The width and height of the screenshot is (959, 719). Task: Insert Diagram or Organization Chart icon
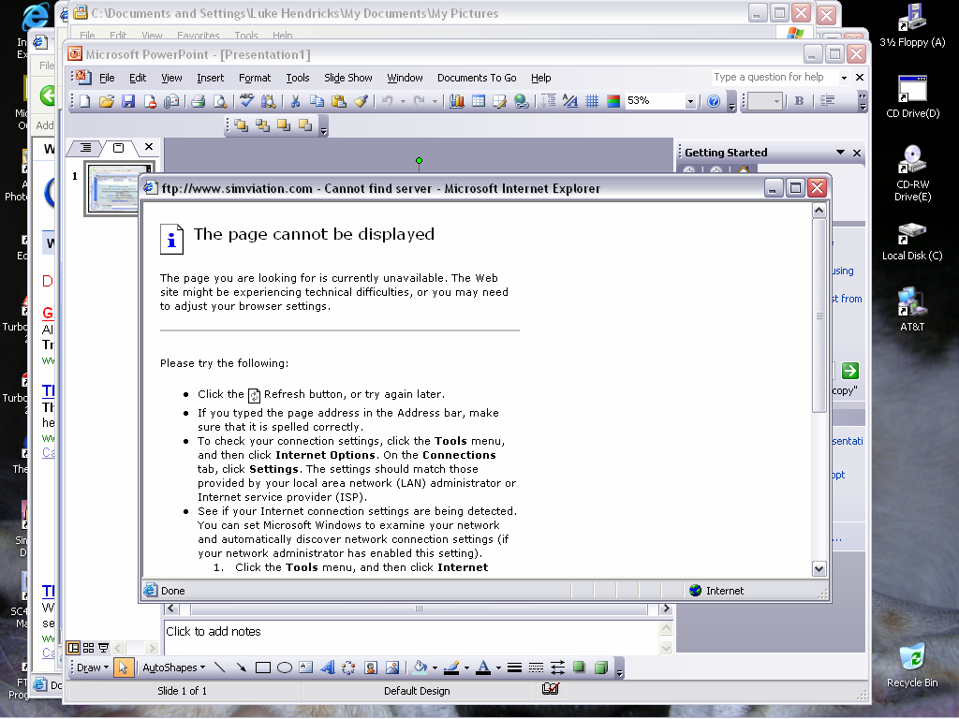point(348,668)
